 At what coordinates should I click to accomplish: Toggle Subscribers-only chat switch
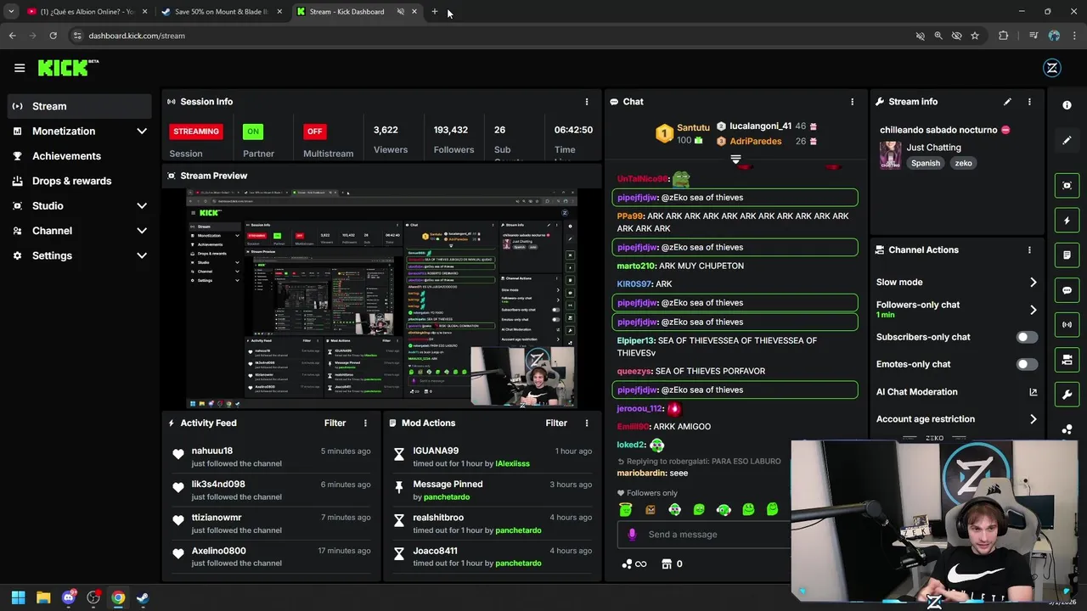1026,337
